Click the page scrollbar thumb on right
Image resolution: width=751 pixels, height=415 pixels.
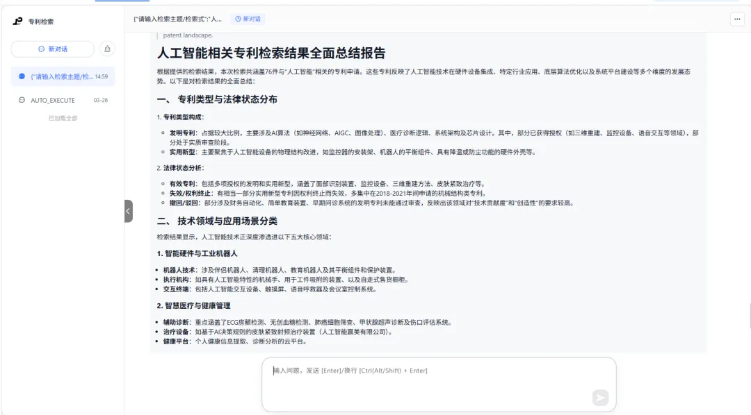click(x=750, y=316)
